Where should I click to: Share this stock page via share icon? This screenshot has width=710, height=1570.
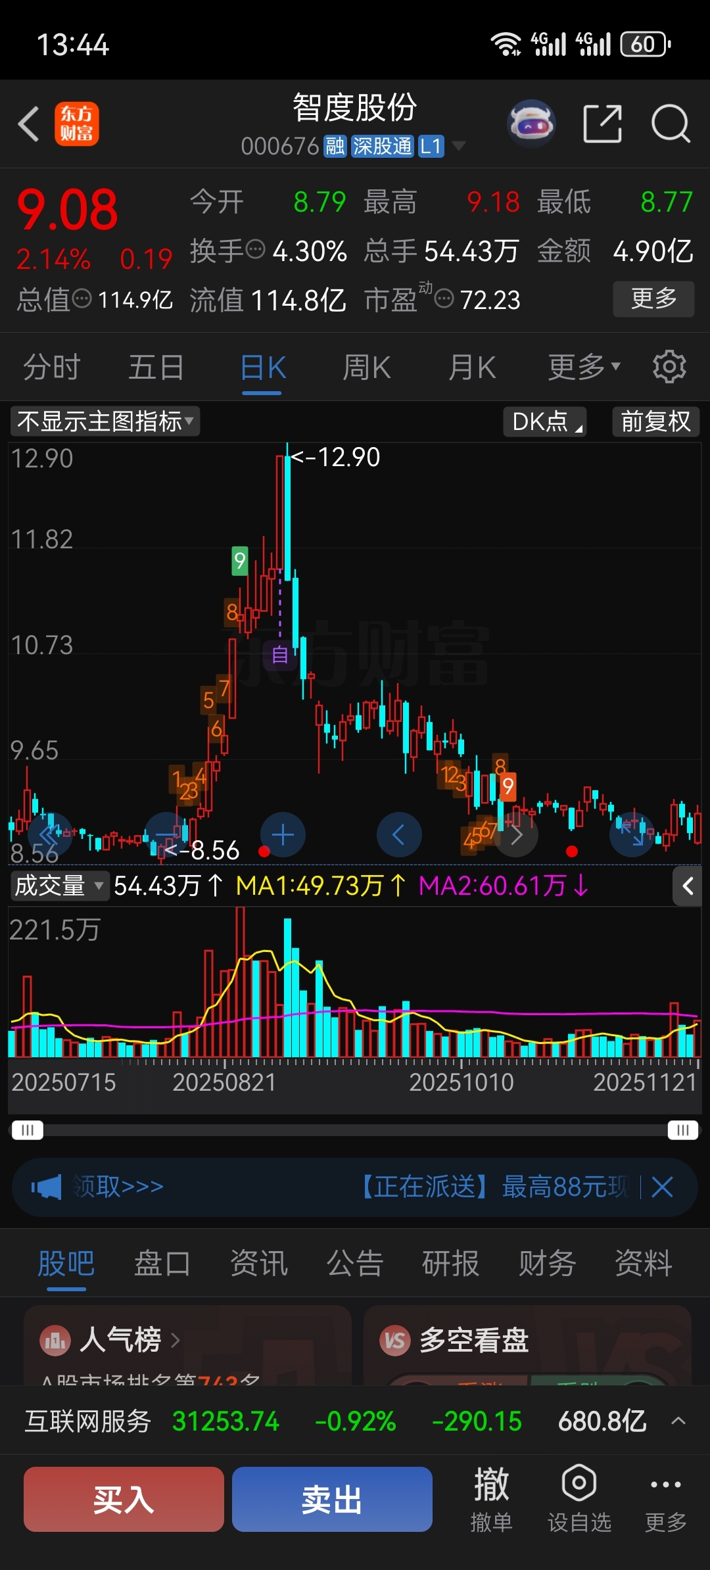pyautogui.click(x=603, y=124)
